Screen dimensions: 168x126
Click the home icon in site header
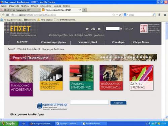(87, 29)
